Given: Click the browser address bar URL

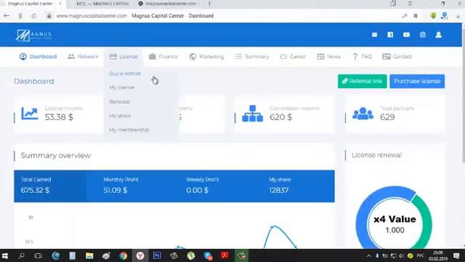Looking at the screenshot, I should 92,16.
